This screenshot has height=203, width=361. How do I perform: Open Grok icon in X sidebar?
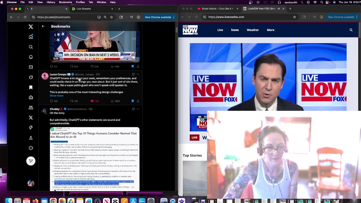[x=31, y=77]
